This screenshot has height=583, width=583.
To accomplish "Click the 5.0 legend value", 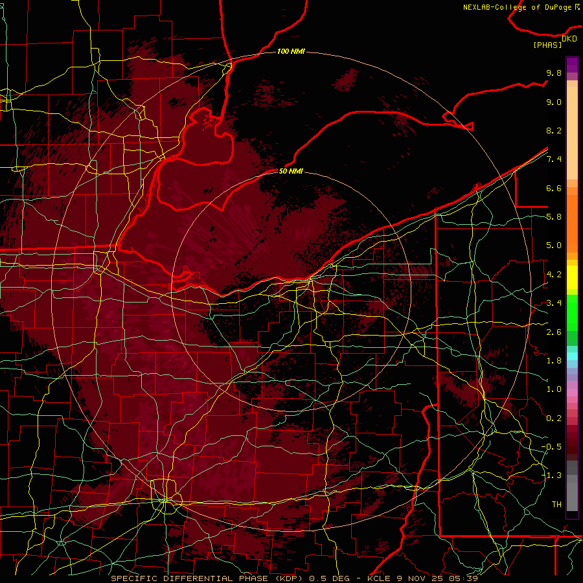I will coord(554,246).
